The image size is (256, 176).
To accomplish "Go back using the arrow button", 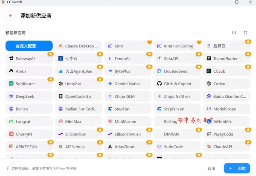I will point(11,15).
